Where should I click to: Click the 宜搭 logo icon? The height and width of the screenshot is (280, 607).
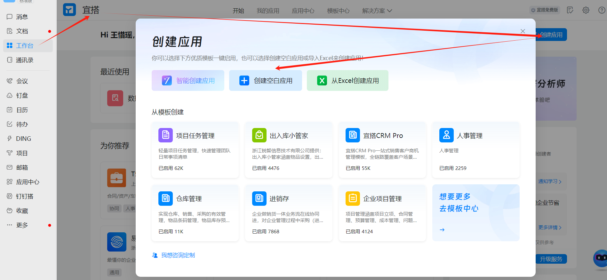[69, 10]
